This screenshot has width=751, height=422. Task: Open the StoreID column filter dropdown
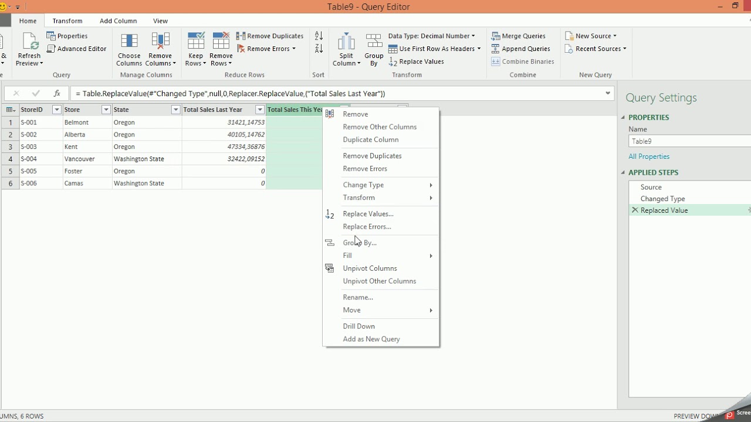point(57,110)
